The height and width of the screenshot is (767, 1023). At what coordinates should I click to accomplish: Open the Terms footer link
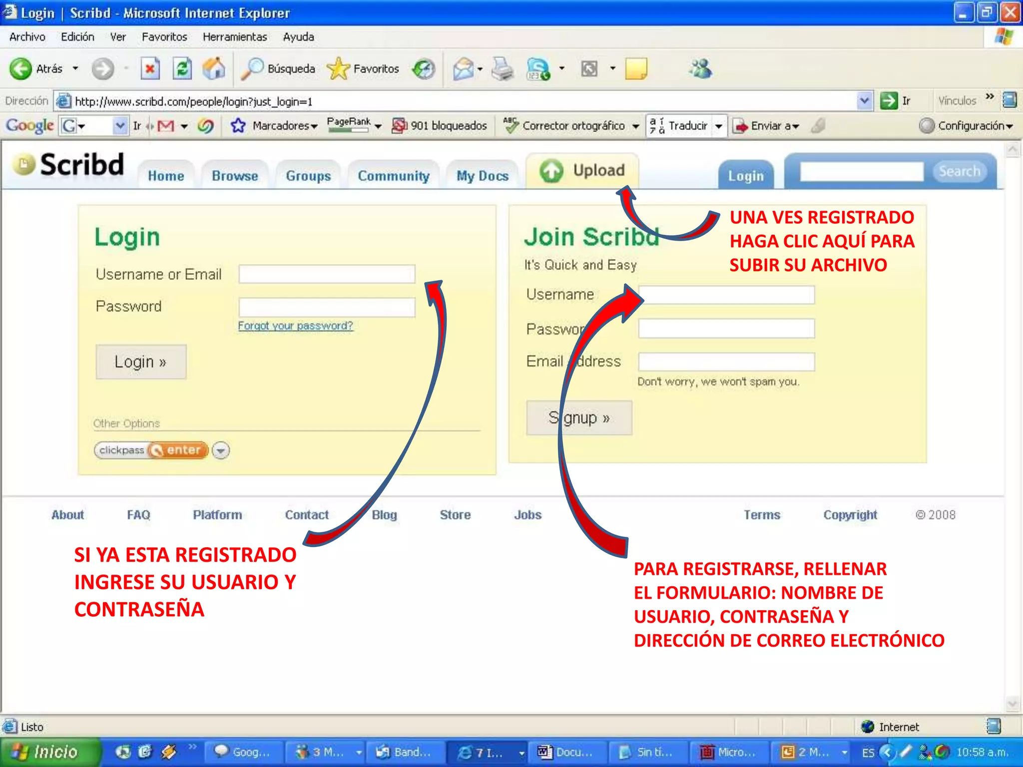tap(762, 515)
